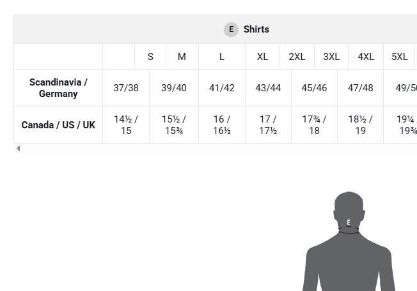Select the 17 / 17½ collar size cell
The image size is (417, 291).
tap(268, 124)
